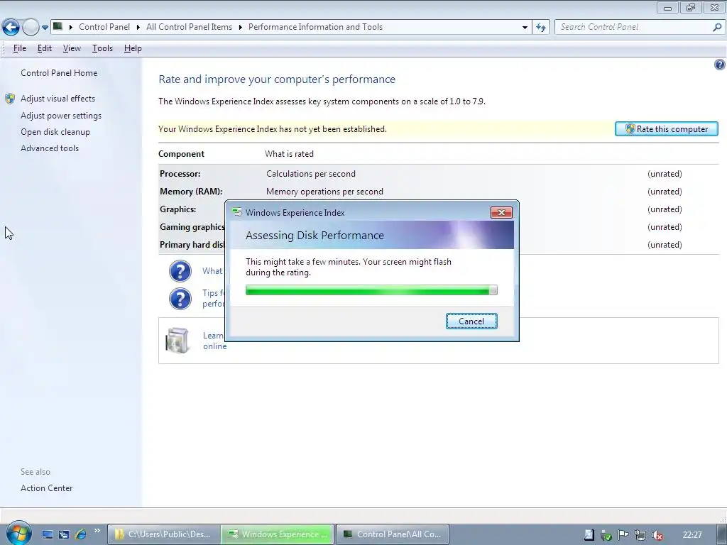
Task: Click the What is rated column header
Action: coord(290,154)
